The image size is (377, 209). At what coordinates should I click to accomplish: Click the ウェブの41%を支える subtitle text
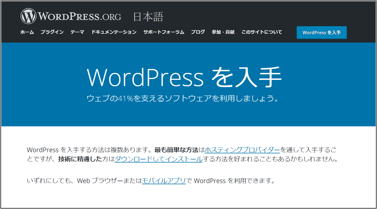[183, 99]
